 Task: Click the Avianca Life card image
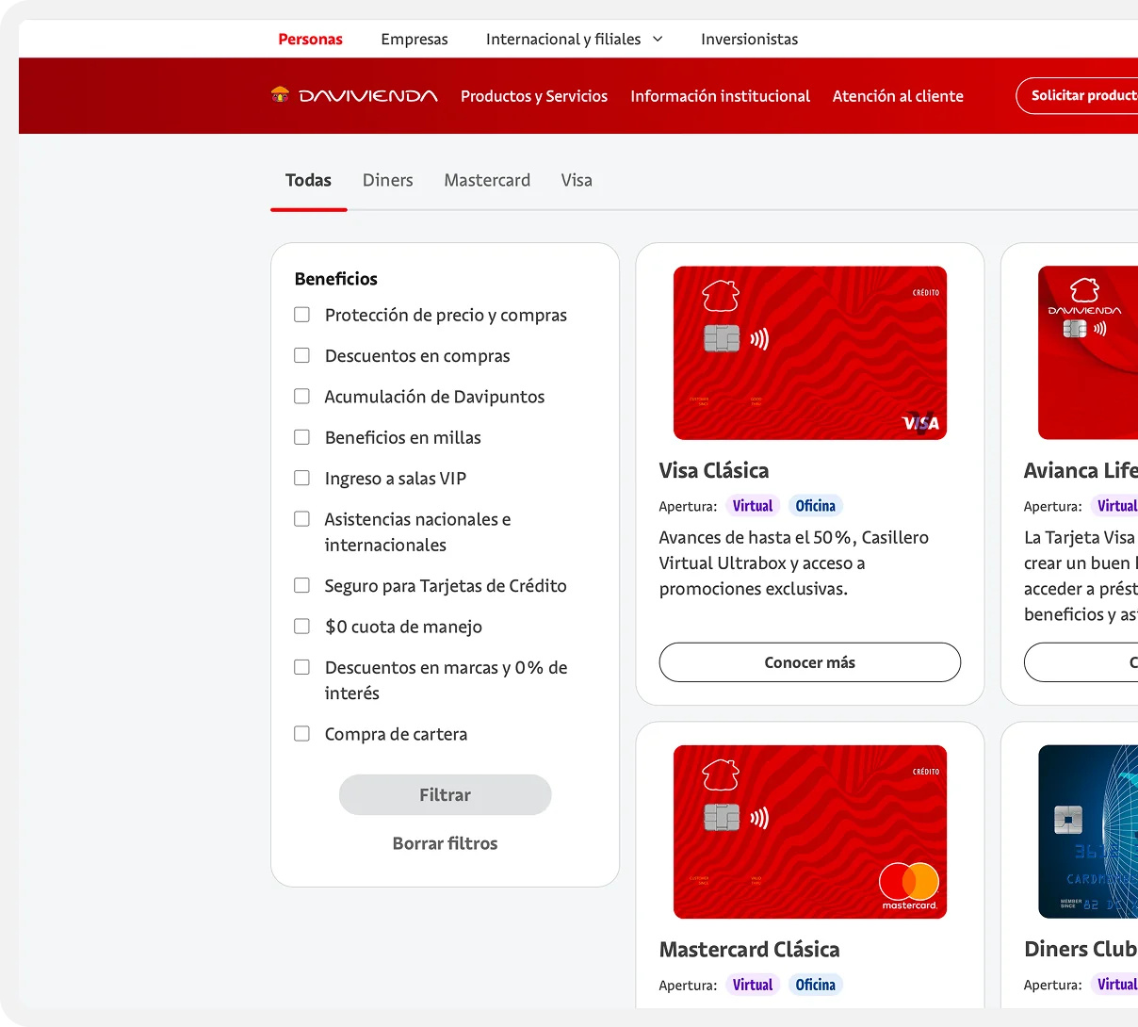pyautogui.click(x=1088, y=352)
